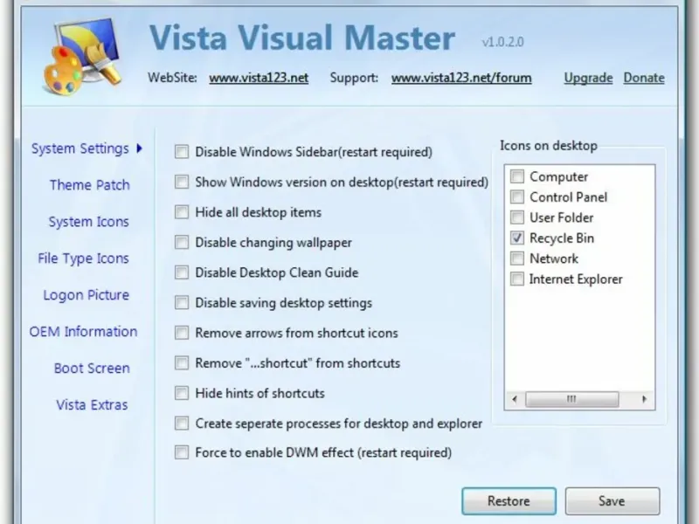Image resolution: width=699 pixels, height=524 pixels.
Task: Click the Donate link
Action: tap(644, 78)
